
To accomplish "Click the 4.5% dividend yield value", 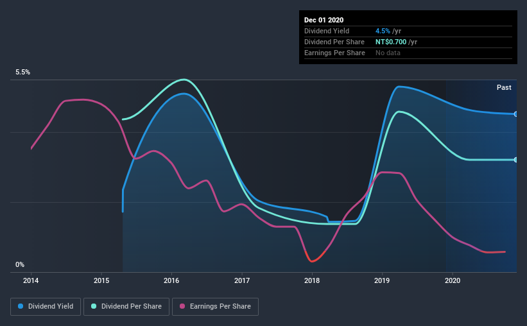I will (x=383, y=31).
